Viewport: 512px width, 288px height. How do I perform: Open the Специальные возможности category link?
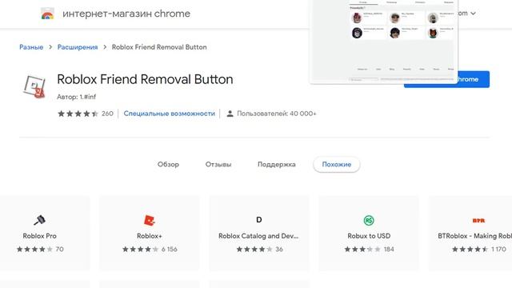point(169,114)
